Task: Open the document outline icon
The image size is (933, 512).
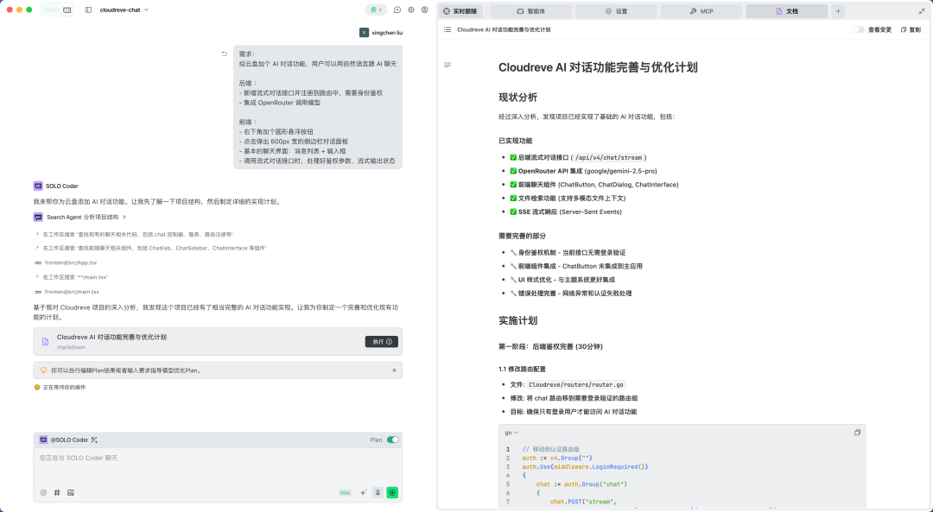Action: point(447,65)
